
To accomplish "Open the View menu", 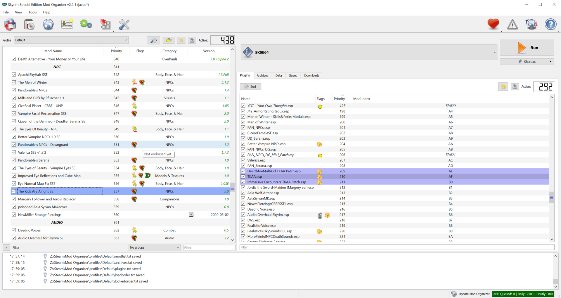I will point(18,12).
